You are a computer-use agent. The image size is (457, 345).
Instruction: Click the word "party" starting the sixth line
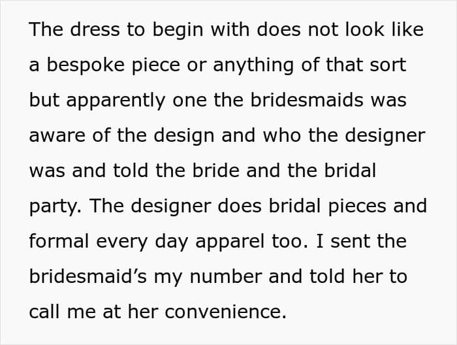click(x=55, y=207)
